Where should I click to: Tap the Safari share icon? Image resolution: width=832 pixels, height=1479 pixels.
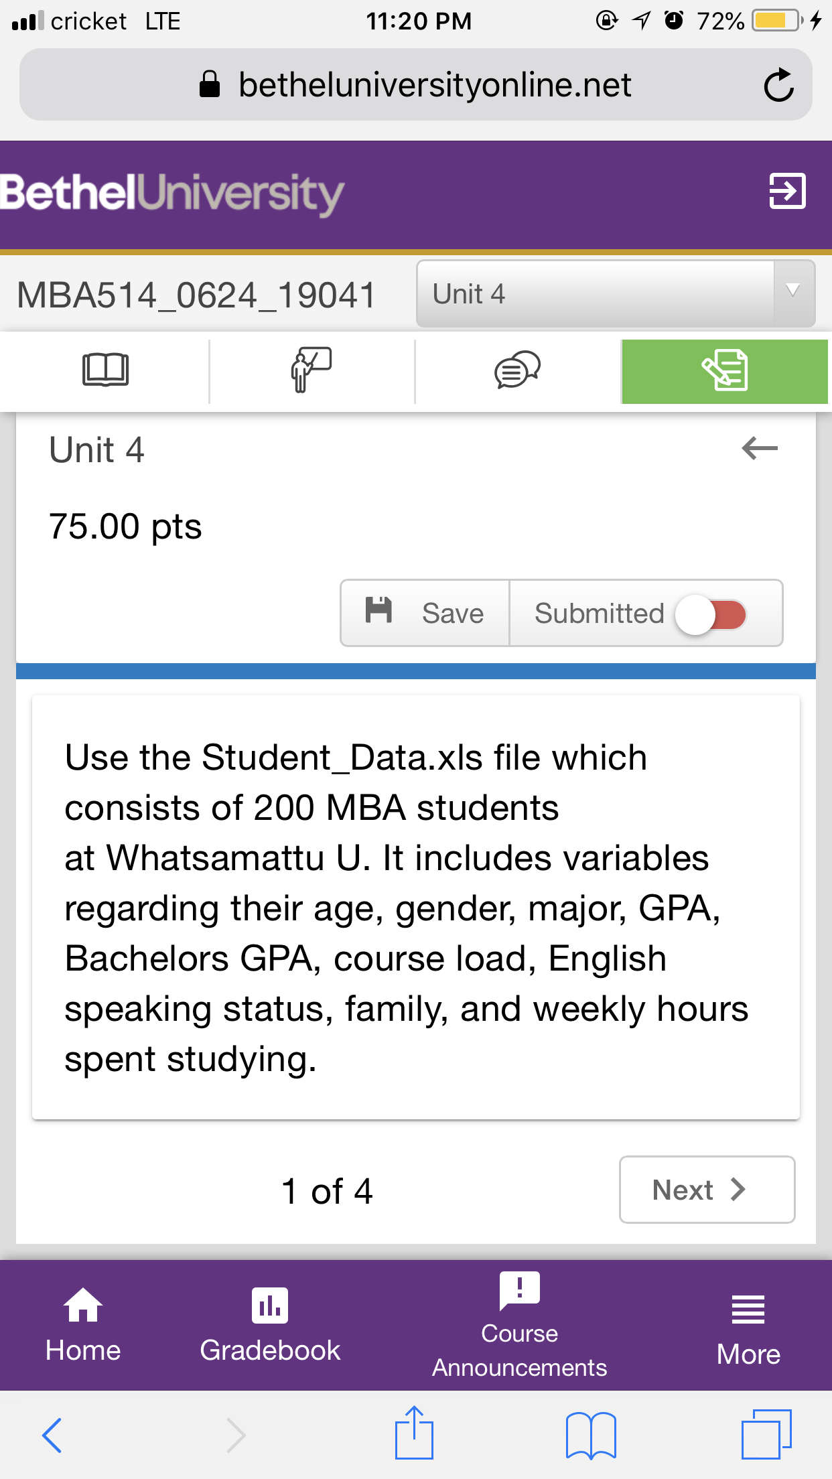[x=414, y=1433]
